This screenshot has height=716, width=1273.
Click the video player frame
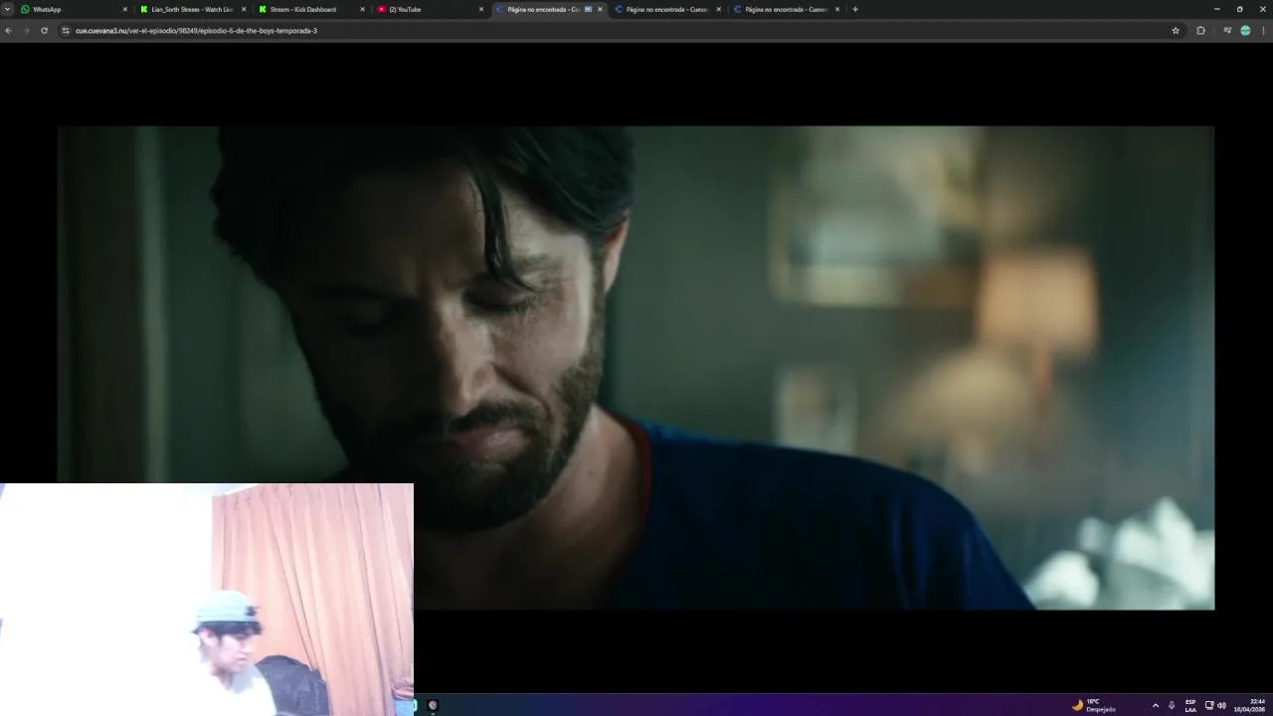click(636, 367)
